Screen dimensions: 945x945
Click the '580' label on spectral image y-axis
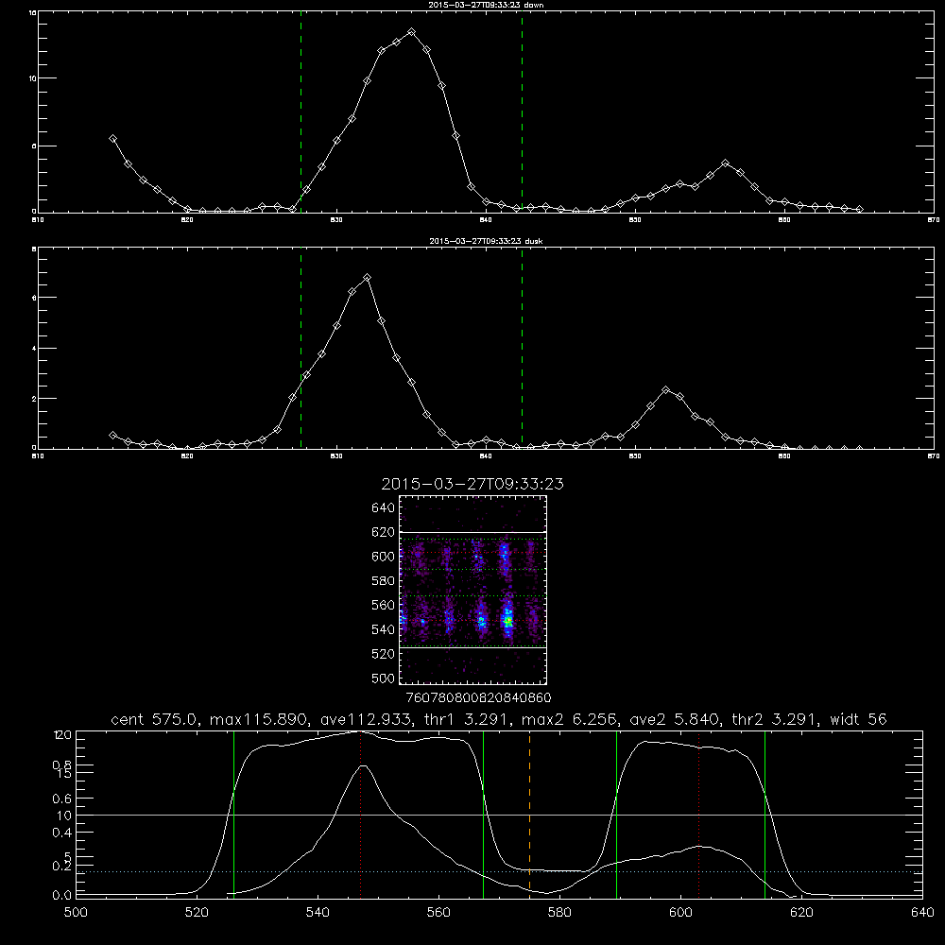384,581
